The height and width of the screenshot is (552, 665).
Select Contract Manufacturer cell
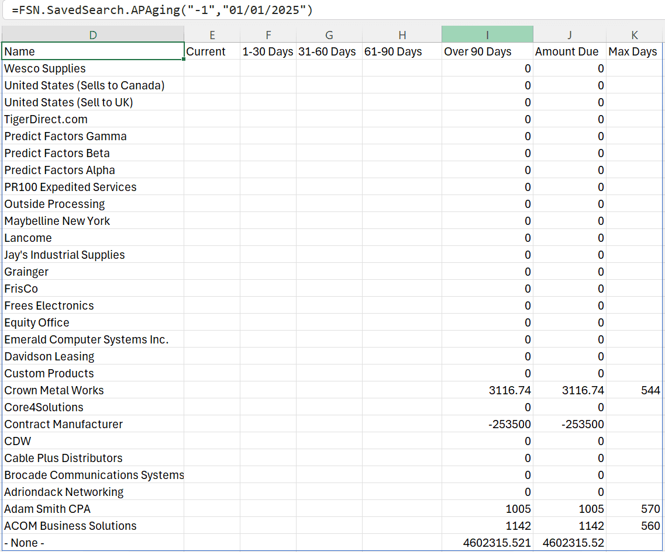(93, 424)
